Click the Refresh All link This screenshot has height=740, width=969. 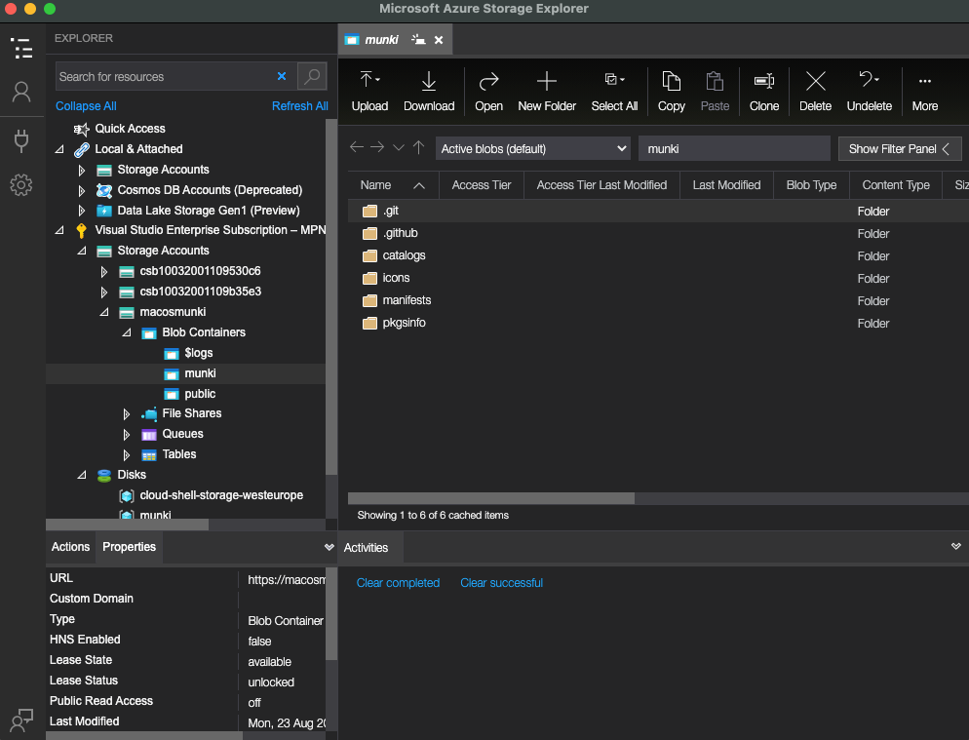[x=299, y=106]
